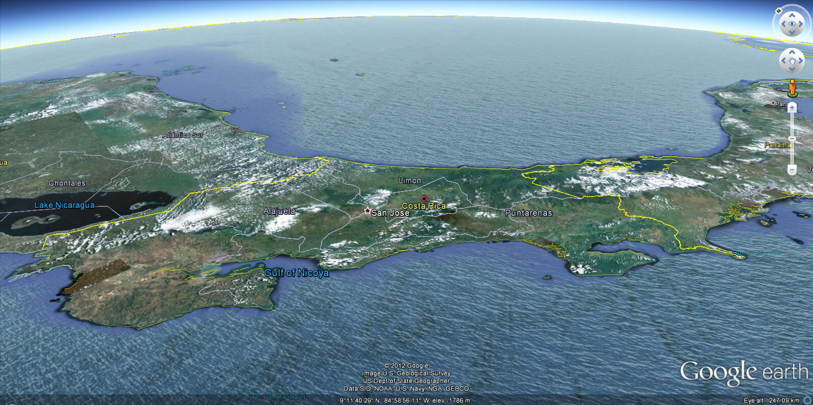The height and width of the screenshot is (405, 813).
Task: Click the hand icon in move joystick
Action: pyautogui.click(x=792, y=61)
